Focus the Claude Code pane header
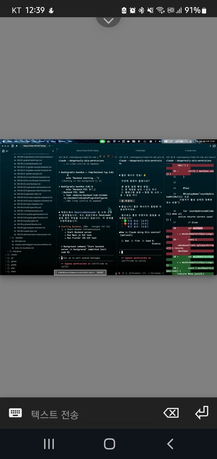 tap(191, 150)
